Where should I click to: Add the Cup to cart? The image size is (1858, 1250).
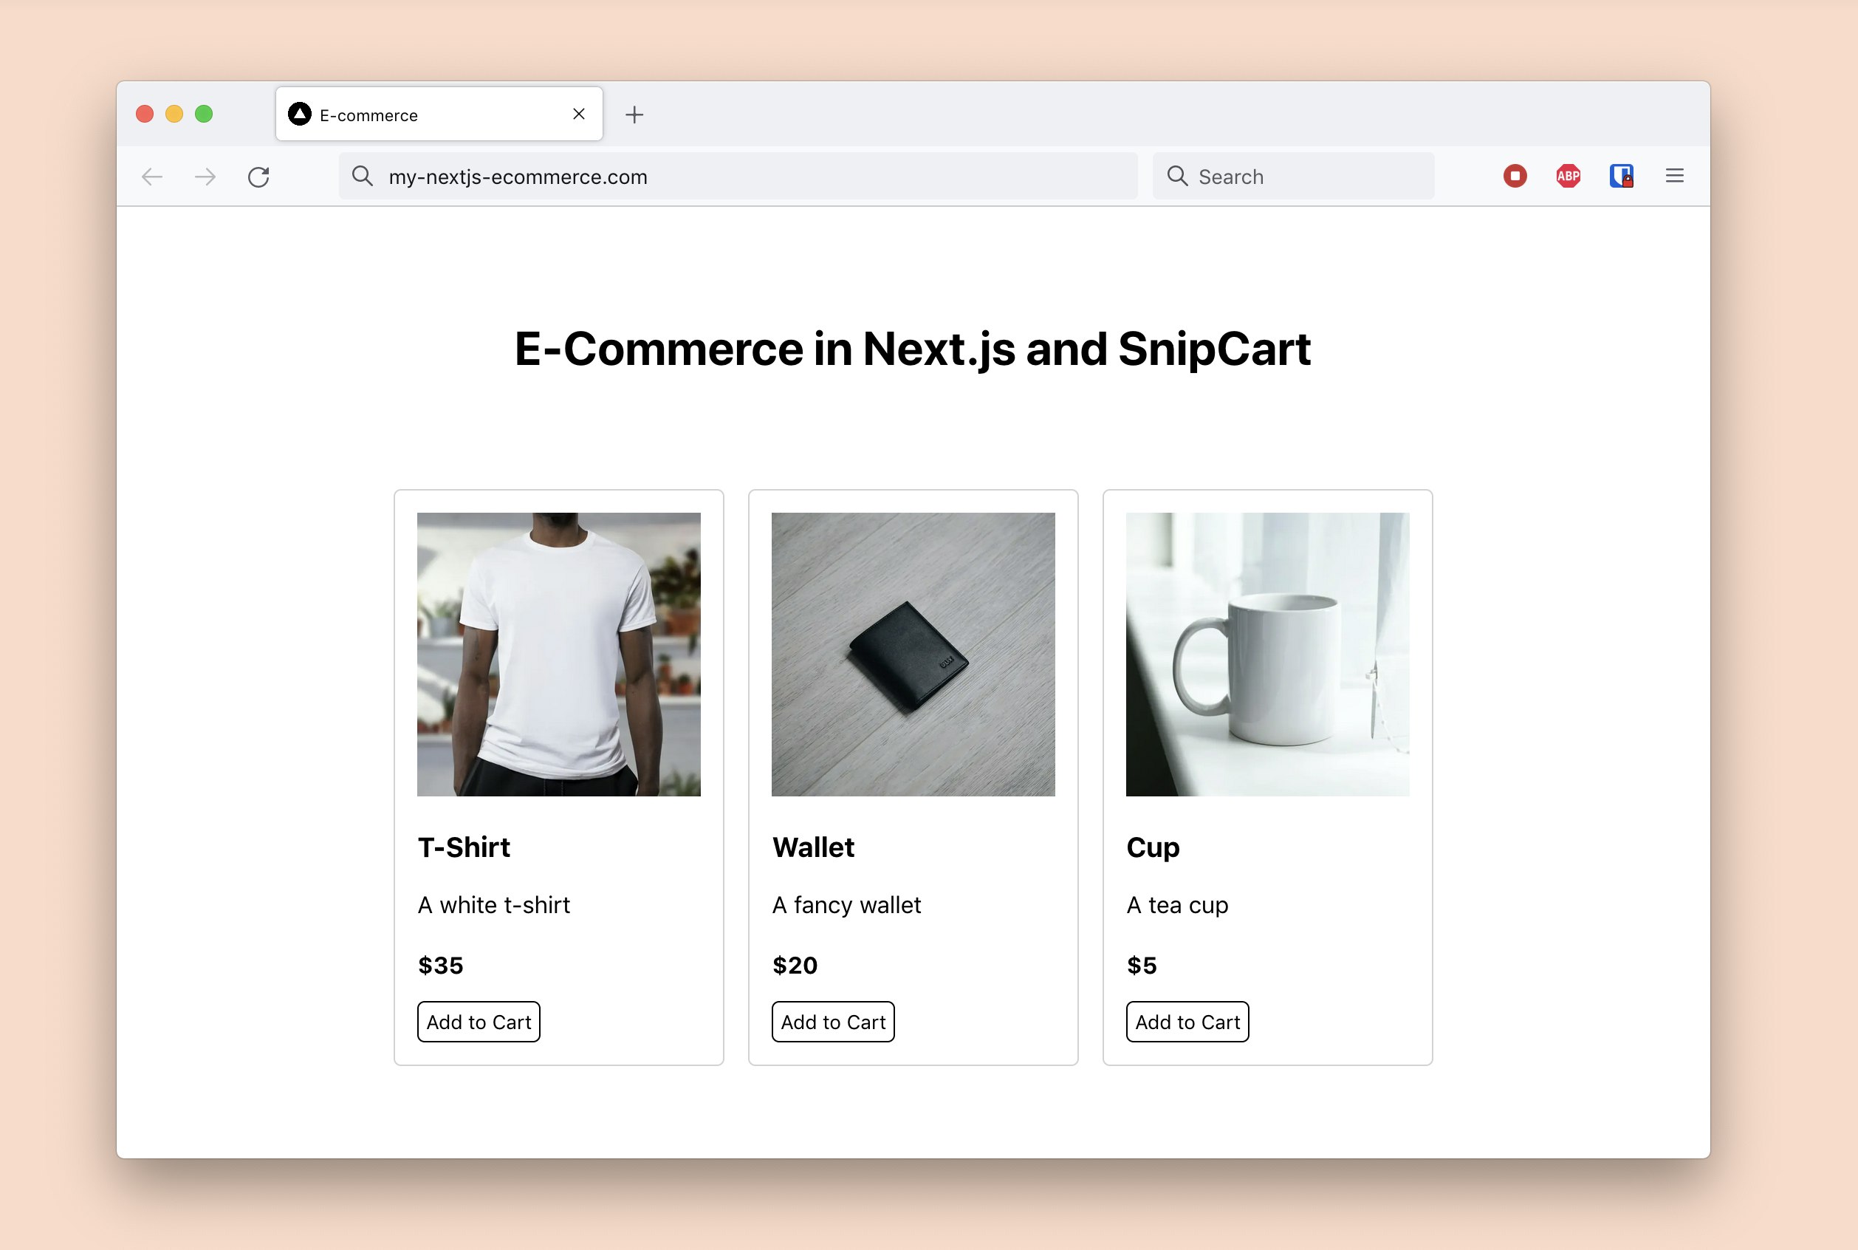pos(1186,1021)
